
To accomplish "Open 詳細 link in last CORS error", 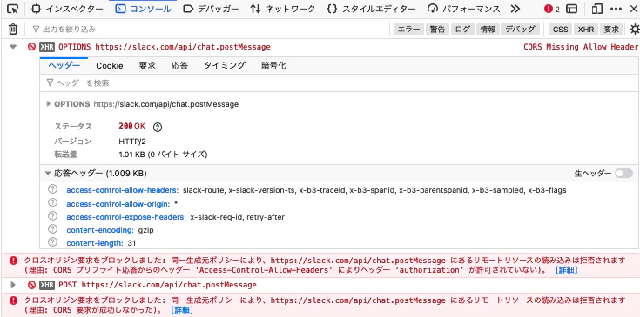I will coord(182,310).
